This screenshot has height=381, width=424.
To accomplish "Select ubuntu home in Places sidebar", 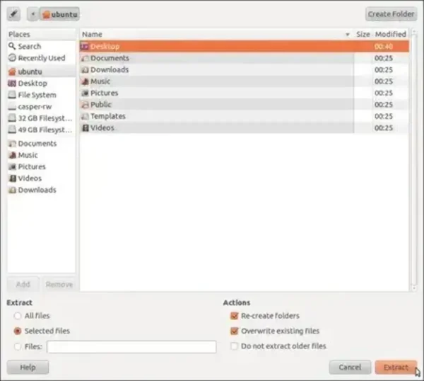I will coord(42,72).
